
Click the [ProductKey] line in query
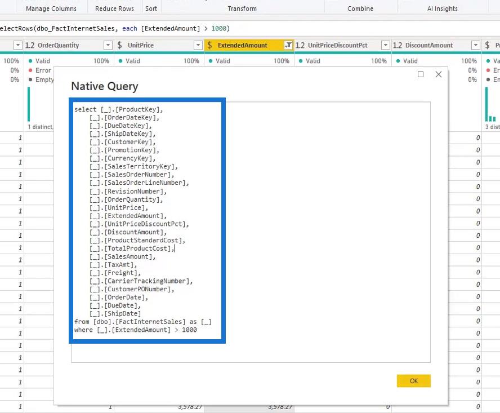[119, 109]
